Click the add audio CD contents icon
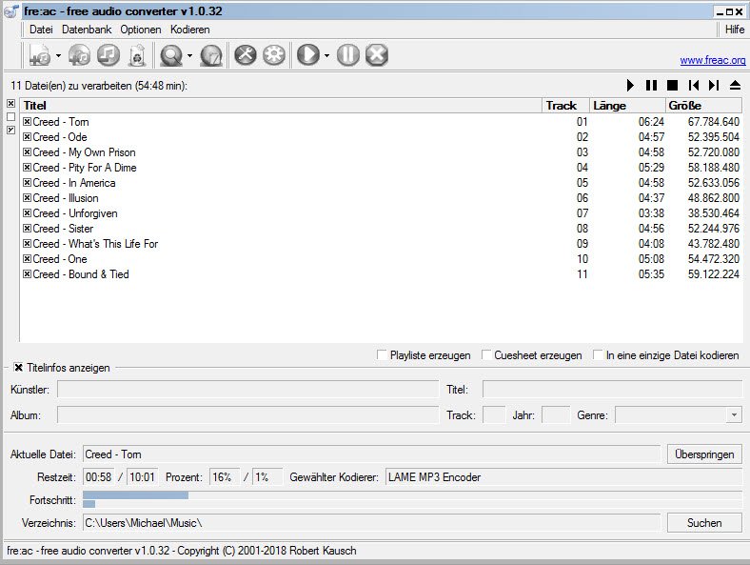Image resolution: width=750 pixels, height=565 pixels. (79, 55)
